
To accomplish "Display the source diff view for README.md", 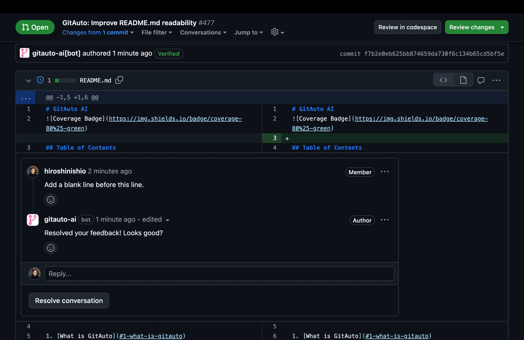I will 443,80.
